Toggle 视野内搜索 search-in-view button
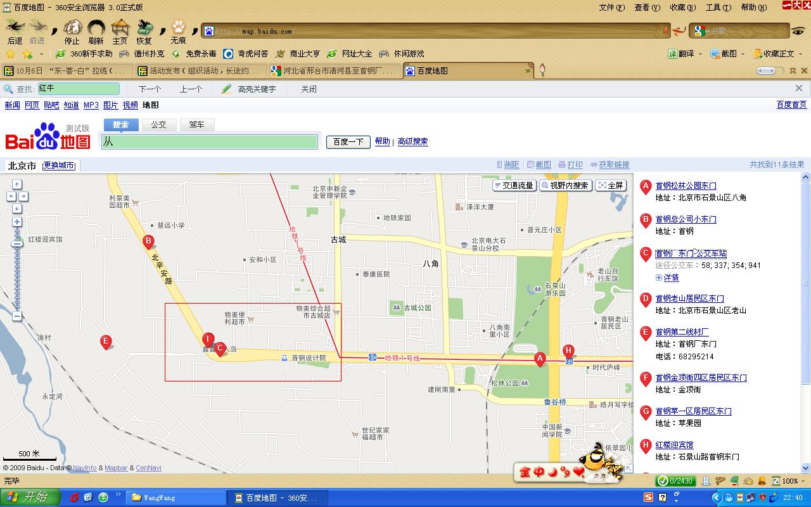Image resolution: width=811 pixels, height=507 pixels. [565, 186]
